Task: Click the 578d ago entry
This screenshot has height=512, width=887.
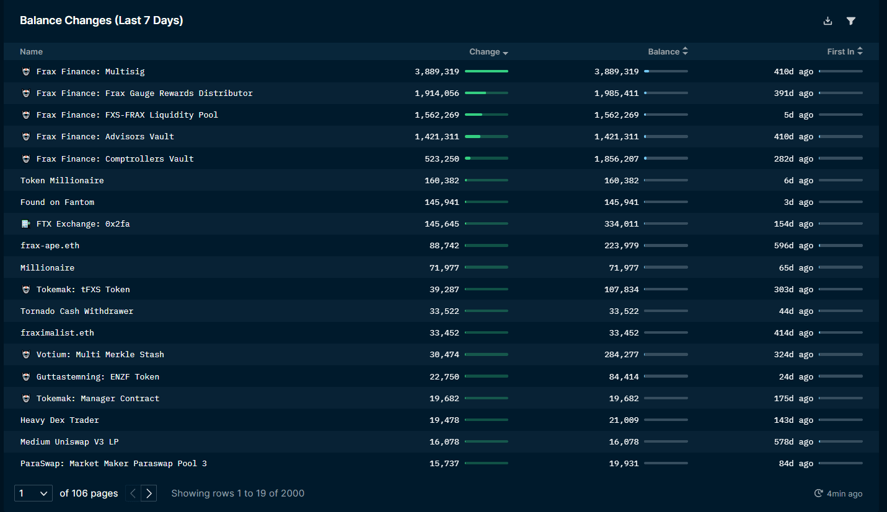Action: [x=793, y=442]
